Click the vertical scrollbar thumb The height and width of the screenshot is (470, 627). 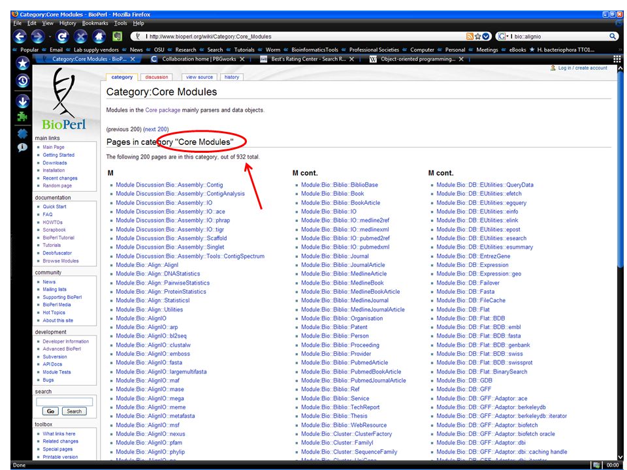620,170
